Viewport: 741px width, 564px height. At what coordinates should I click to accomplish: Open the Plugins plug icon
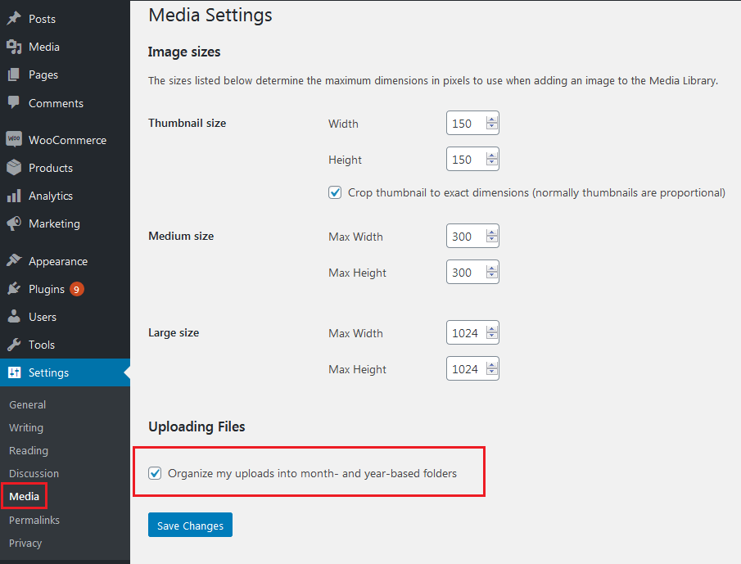(x=14, y=289)
